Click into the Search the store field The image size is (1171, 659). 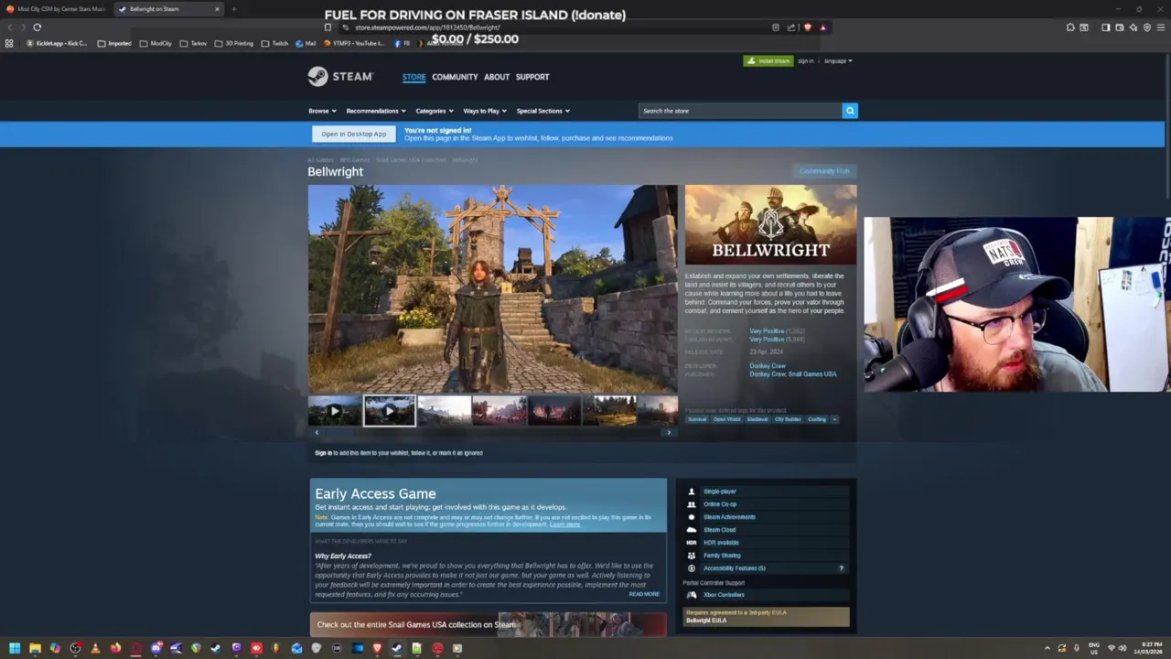pyautogui.click(x=739, y=111)
